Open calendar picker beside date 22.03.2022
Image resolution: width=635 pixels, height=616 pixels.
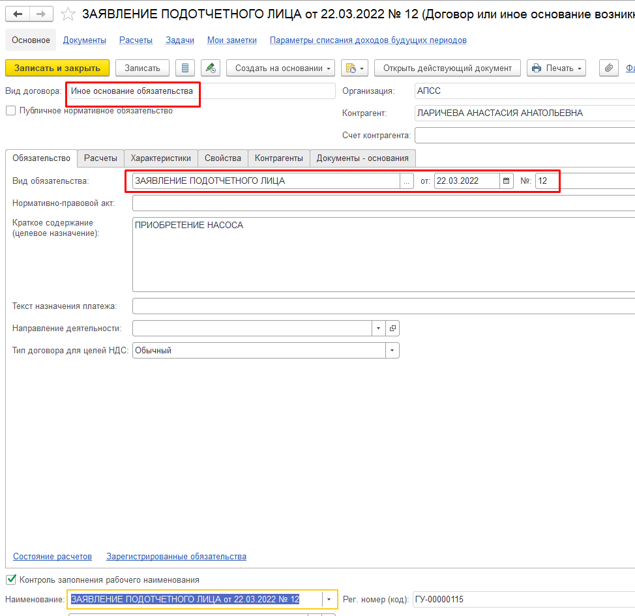(x=507, y=181)
